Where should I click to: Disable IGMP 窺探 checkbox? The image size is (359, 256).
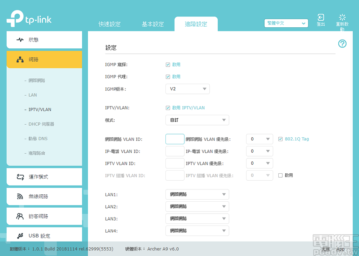click(x=168, y=64)
